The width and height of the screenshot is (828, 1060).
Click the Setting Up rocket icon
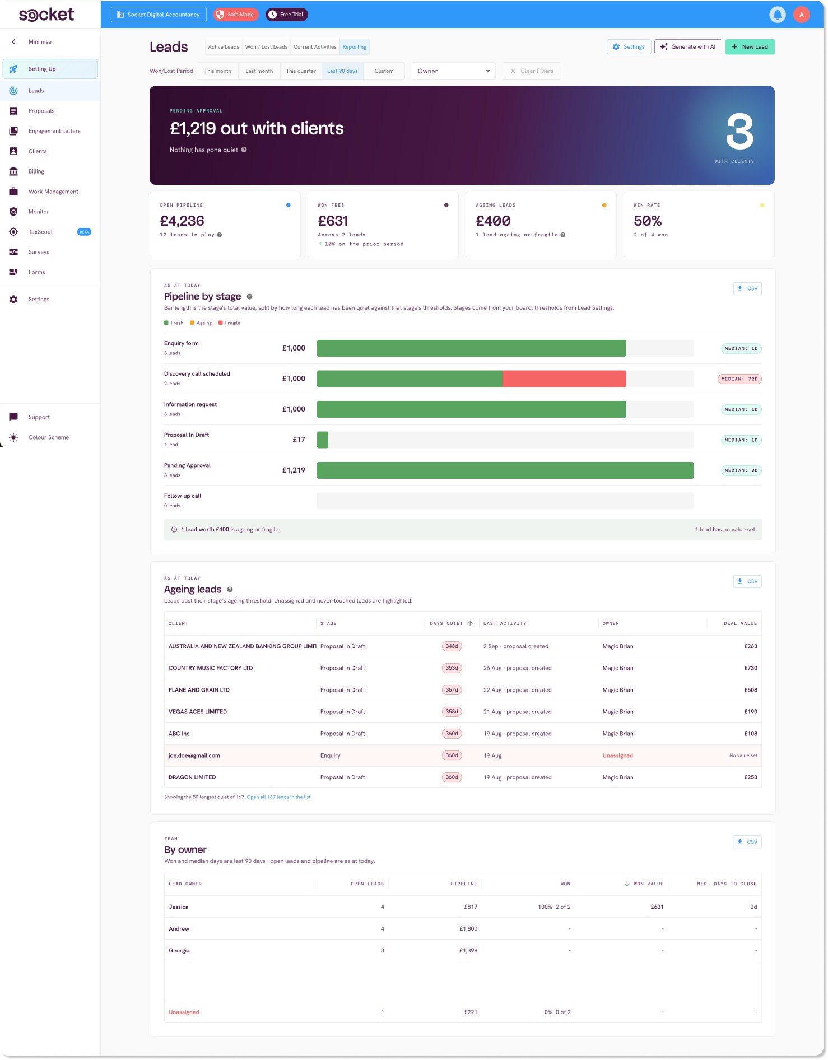coord(13,69)
